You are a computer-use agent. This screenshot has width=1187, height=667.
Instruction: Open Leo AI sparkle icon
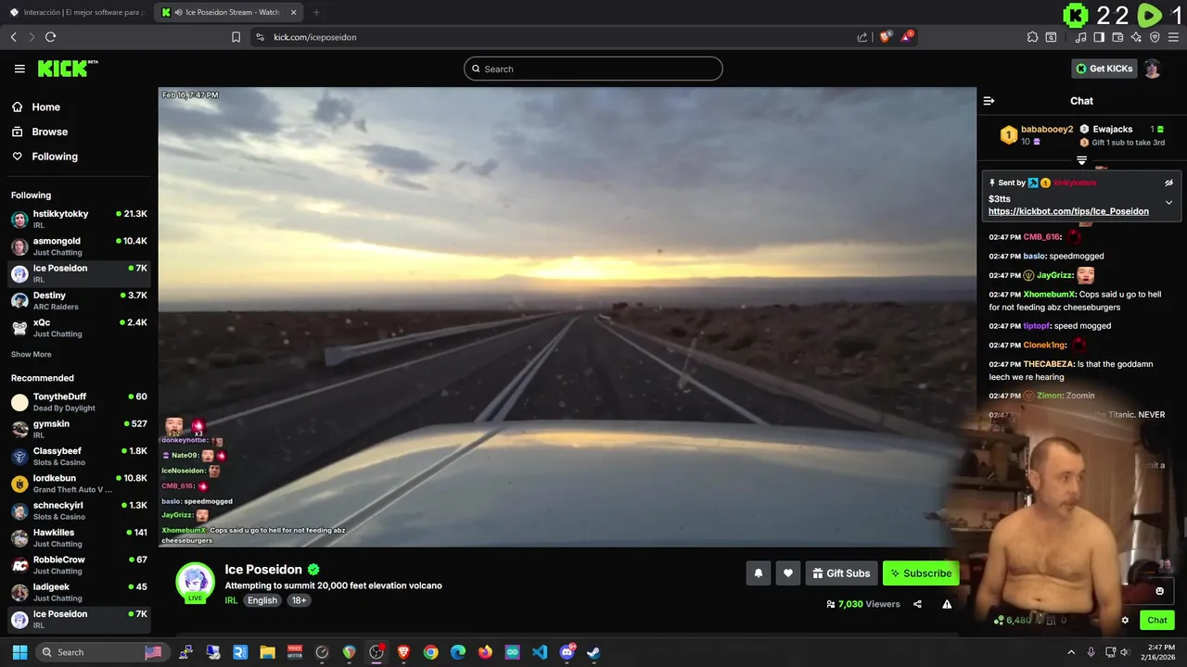pyautogui.click(x=1136, y=37)
